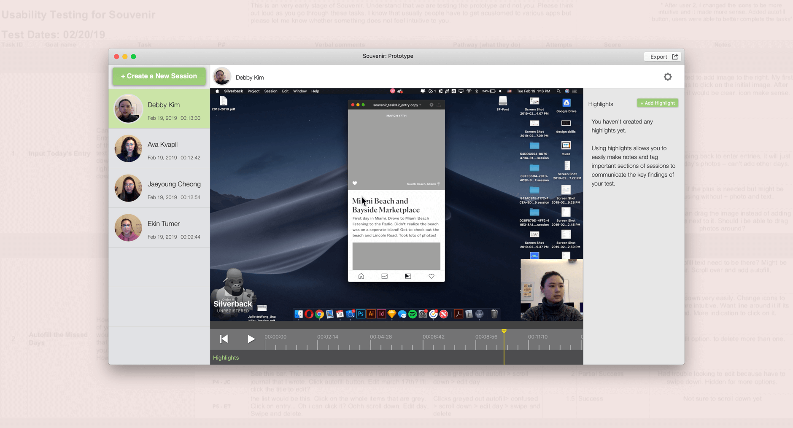Click the share icon in the souvenir window
The image size is (793, 428).
[x=439, y=105]
